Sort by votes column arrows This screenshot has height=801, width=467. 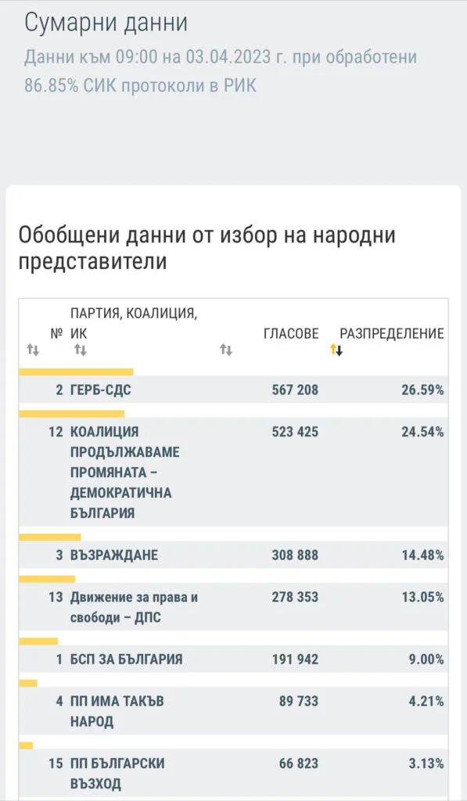(x=226, y=350)
